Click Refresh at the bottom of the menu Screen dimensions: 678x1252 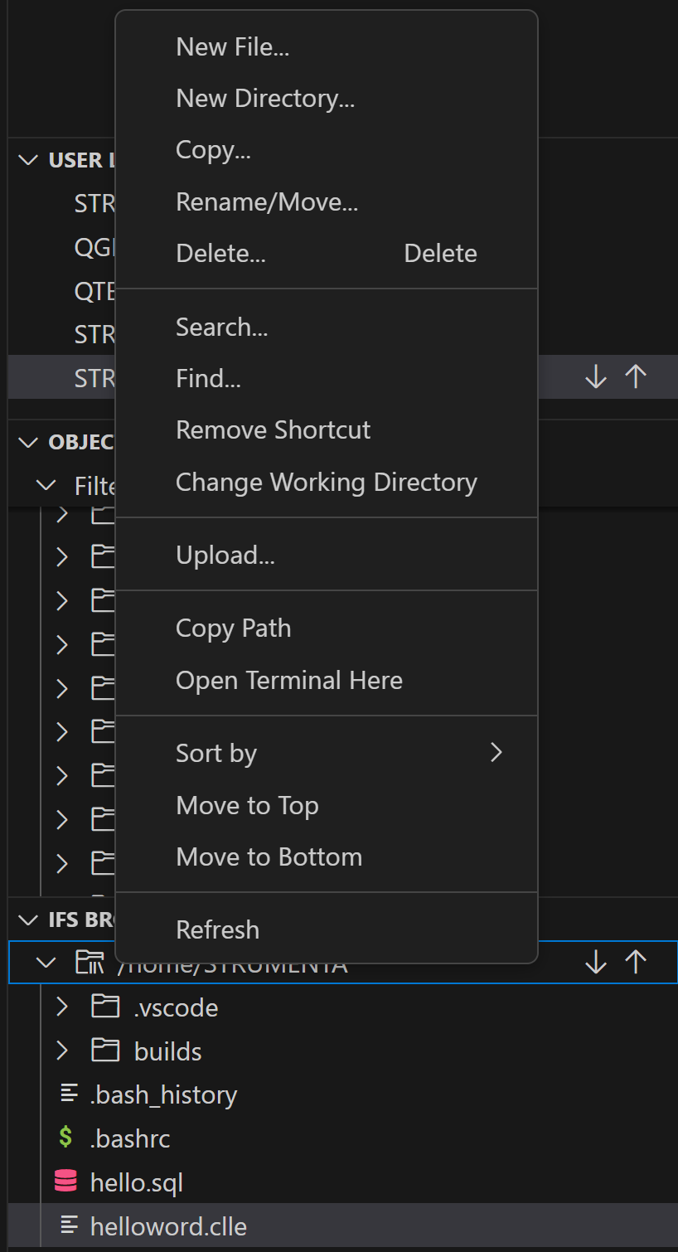[217, 929]
